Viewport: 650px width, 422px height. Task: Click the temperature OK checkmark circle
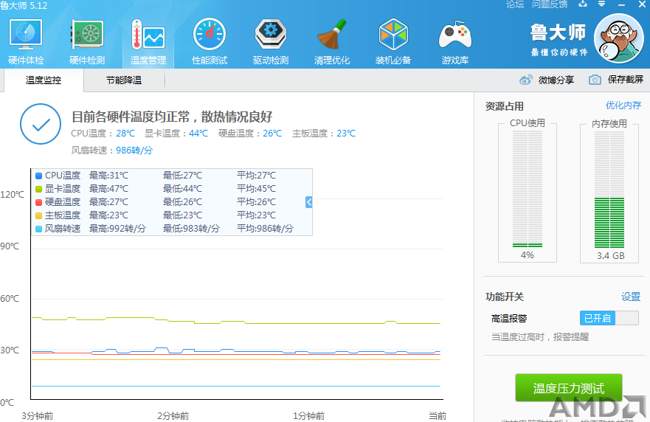coord(41,124)
